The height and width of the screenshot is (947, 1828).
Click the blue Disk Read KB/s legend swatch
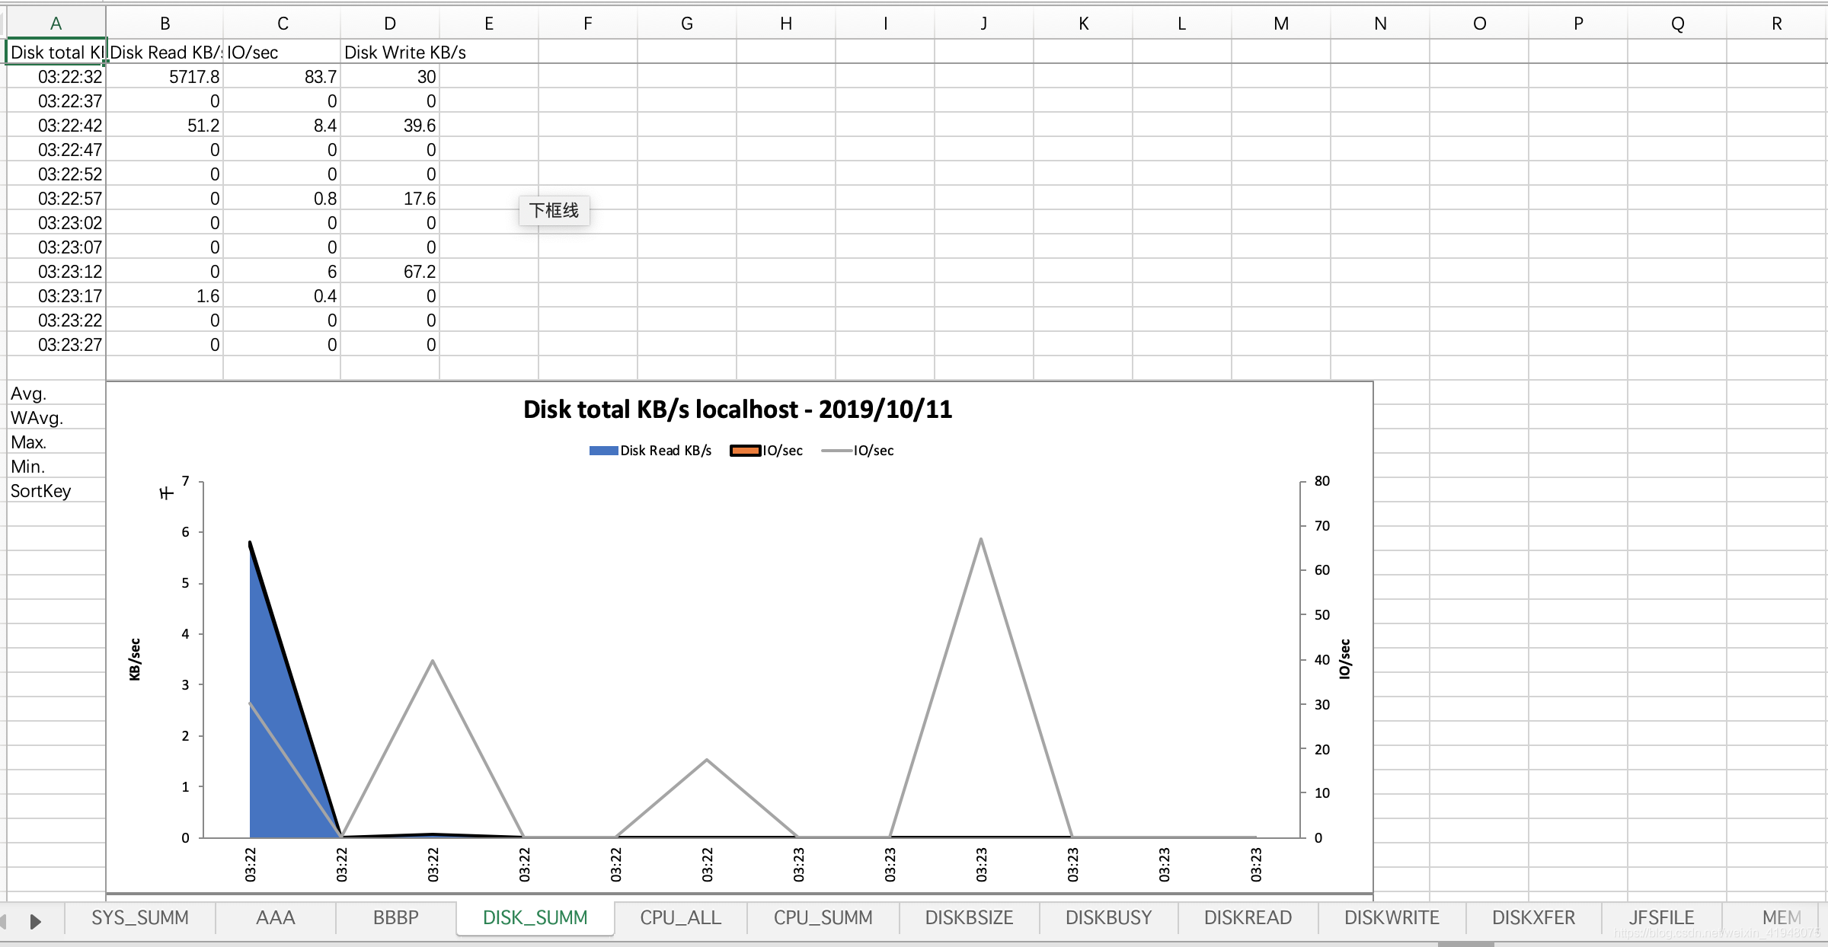coord(603,451)
